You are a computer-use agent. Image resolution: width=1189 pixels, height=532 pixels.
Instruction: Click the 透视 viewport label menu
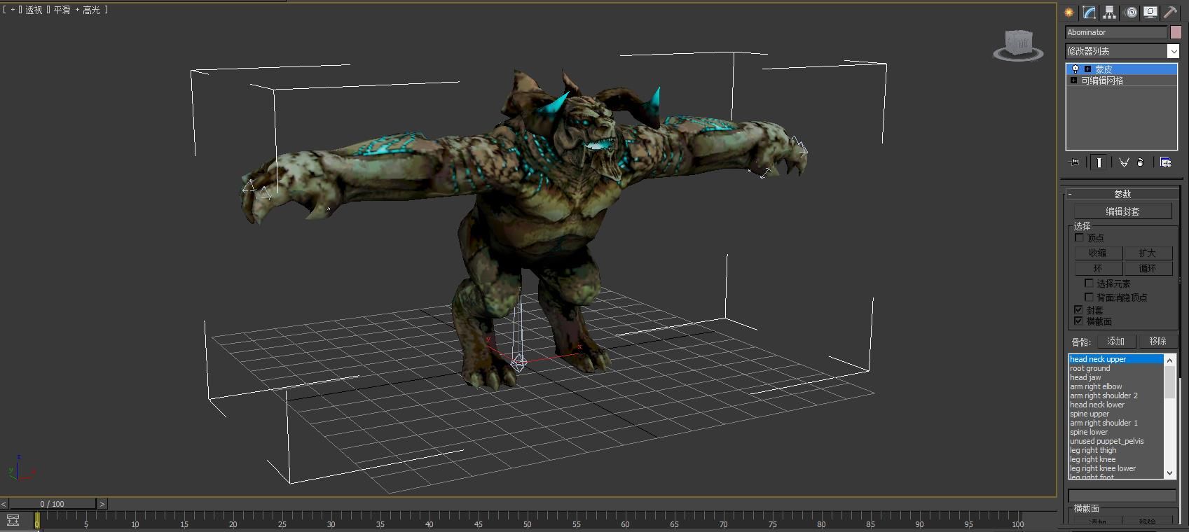[x=34, y=10]
